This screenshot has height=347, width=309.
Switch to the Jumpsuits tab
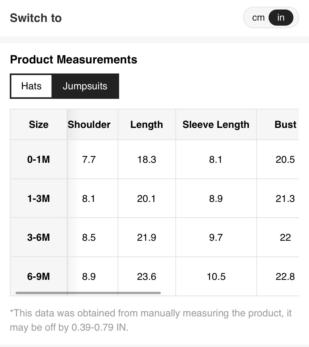tap(85, 86)
